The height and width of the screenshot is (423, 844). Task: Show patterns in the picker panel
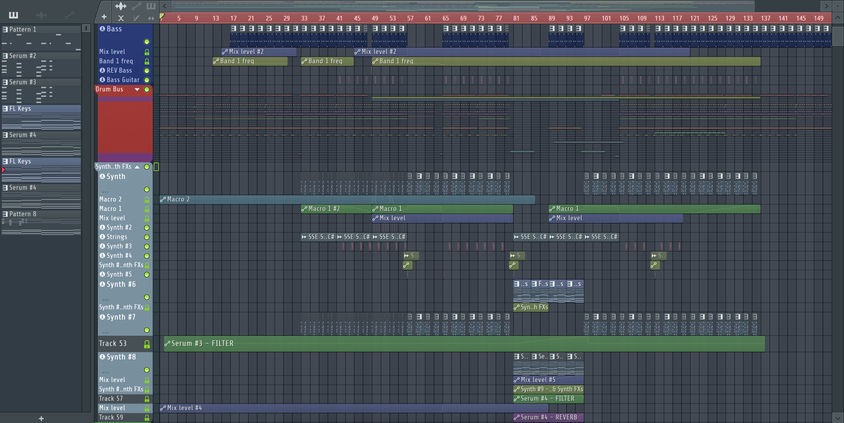13,15
